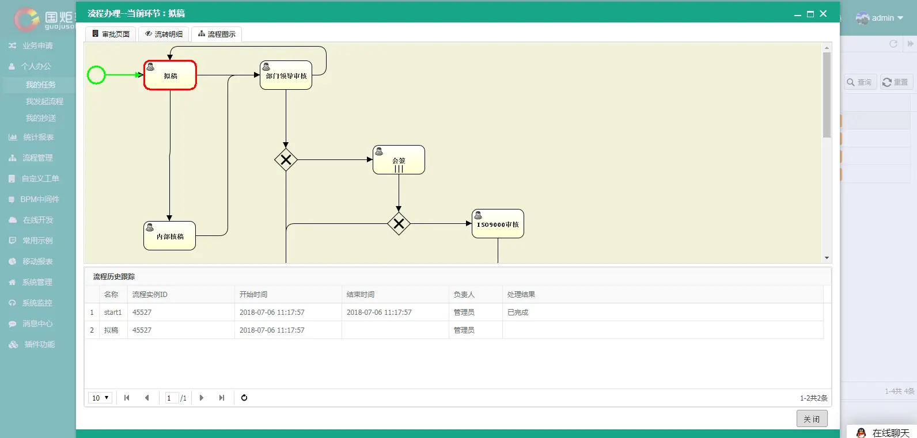Open 我的抄送 in the sidebar

pyautogui.click(x=41, y=118)
